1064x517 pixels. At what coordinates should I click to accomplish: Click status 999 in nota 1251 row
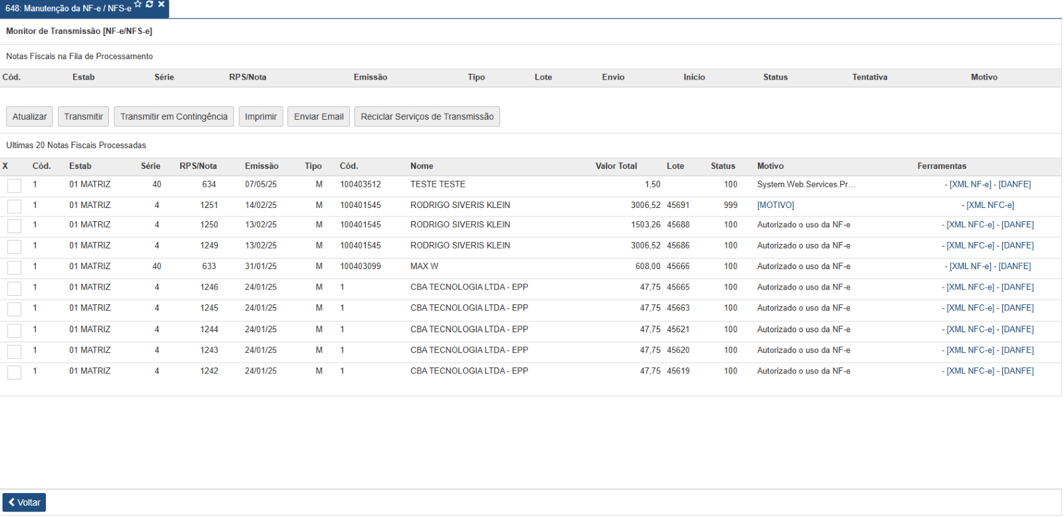point(730,205)
